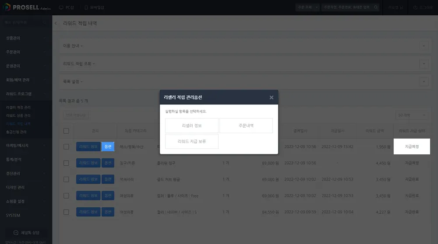Click the PROSELL Admin logo
The height and width of the screenshot is (244, 438).
click(x=27, y=7)
